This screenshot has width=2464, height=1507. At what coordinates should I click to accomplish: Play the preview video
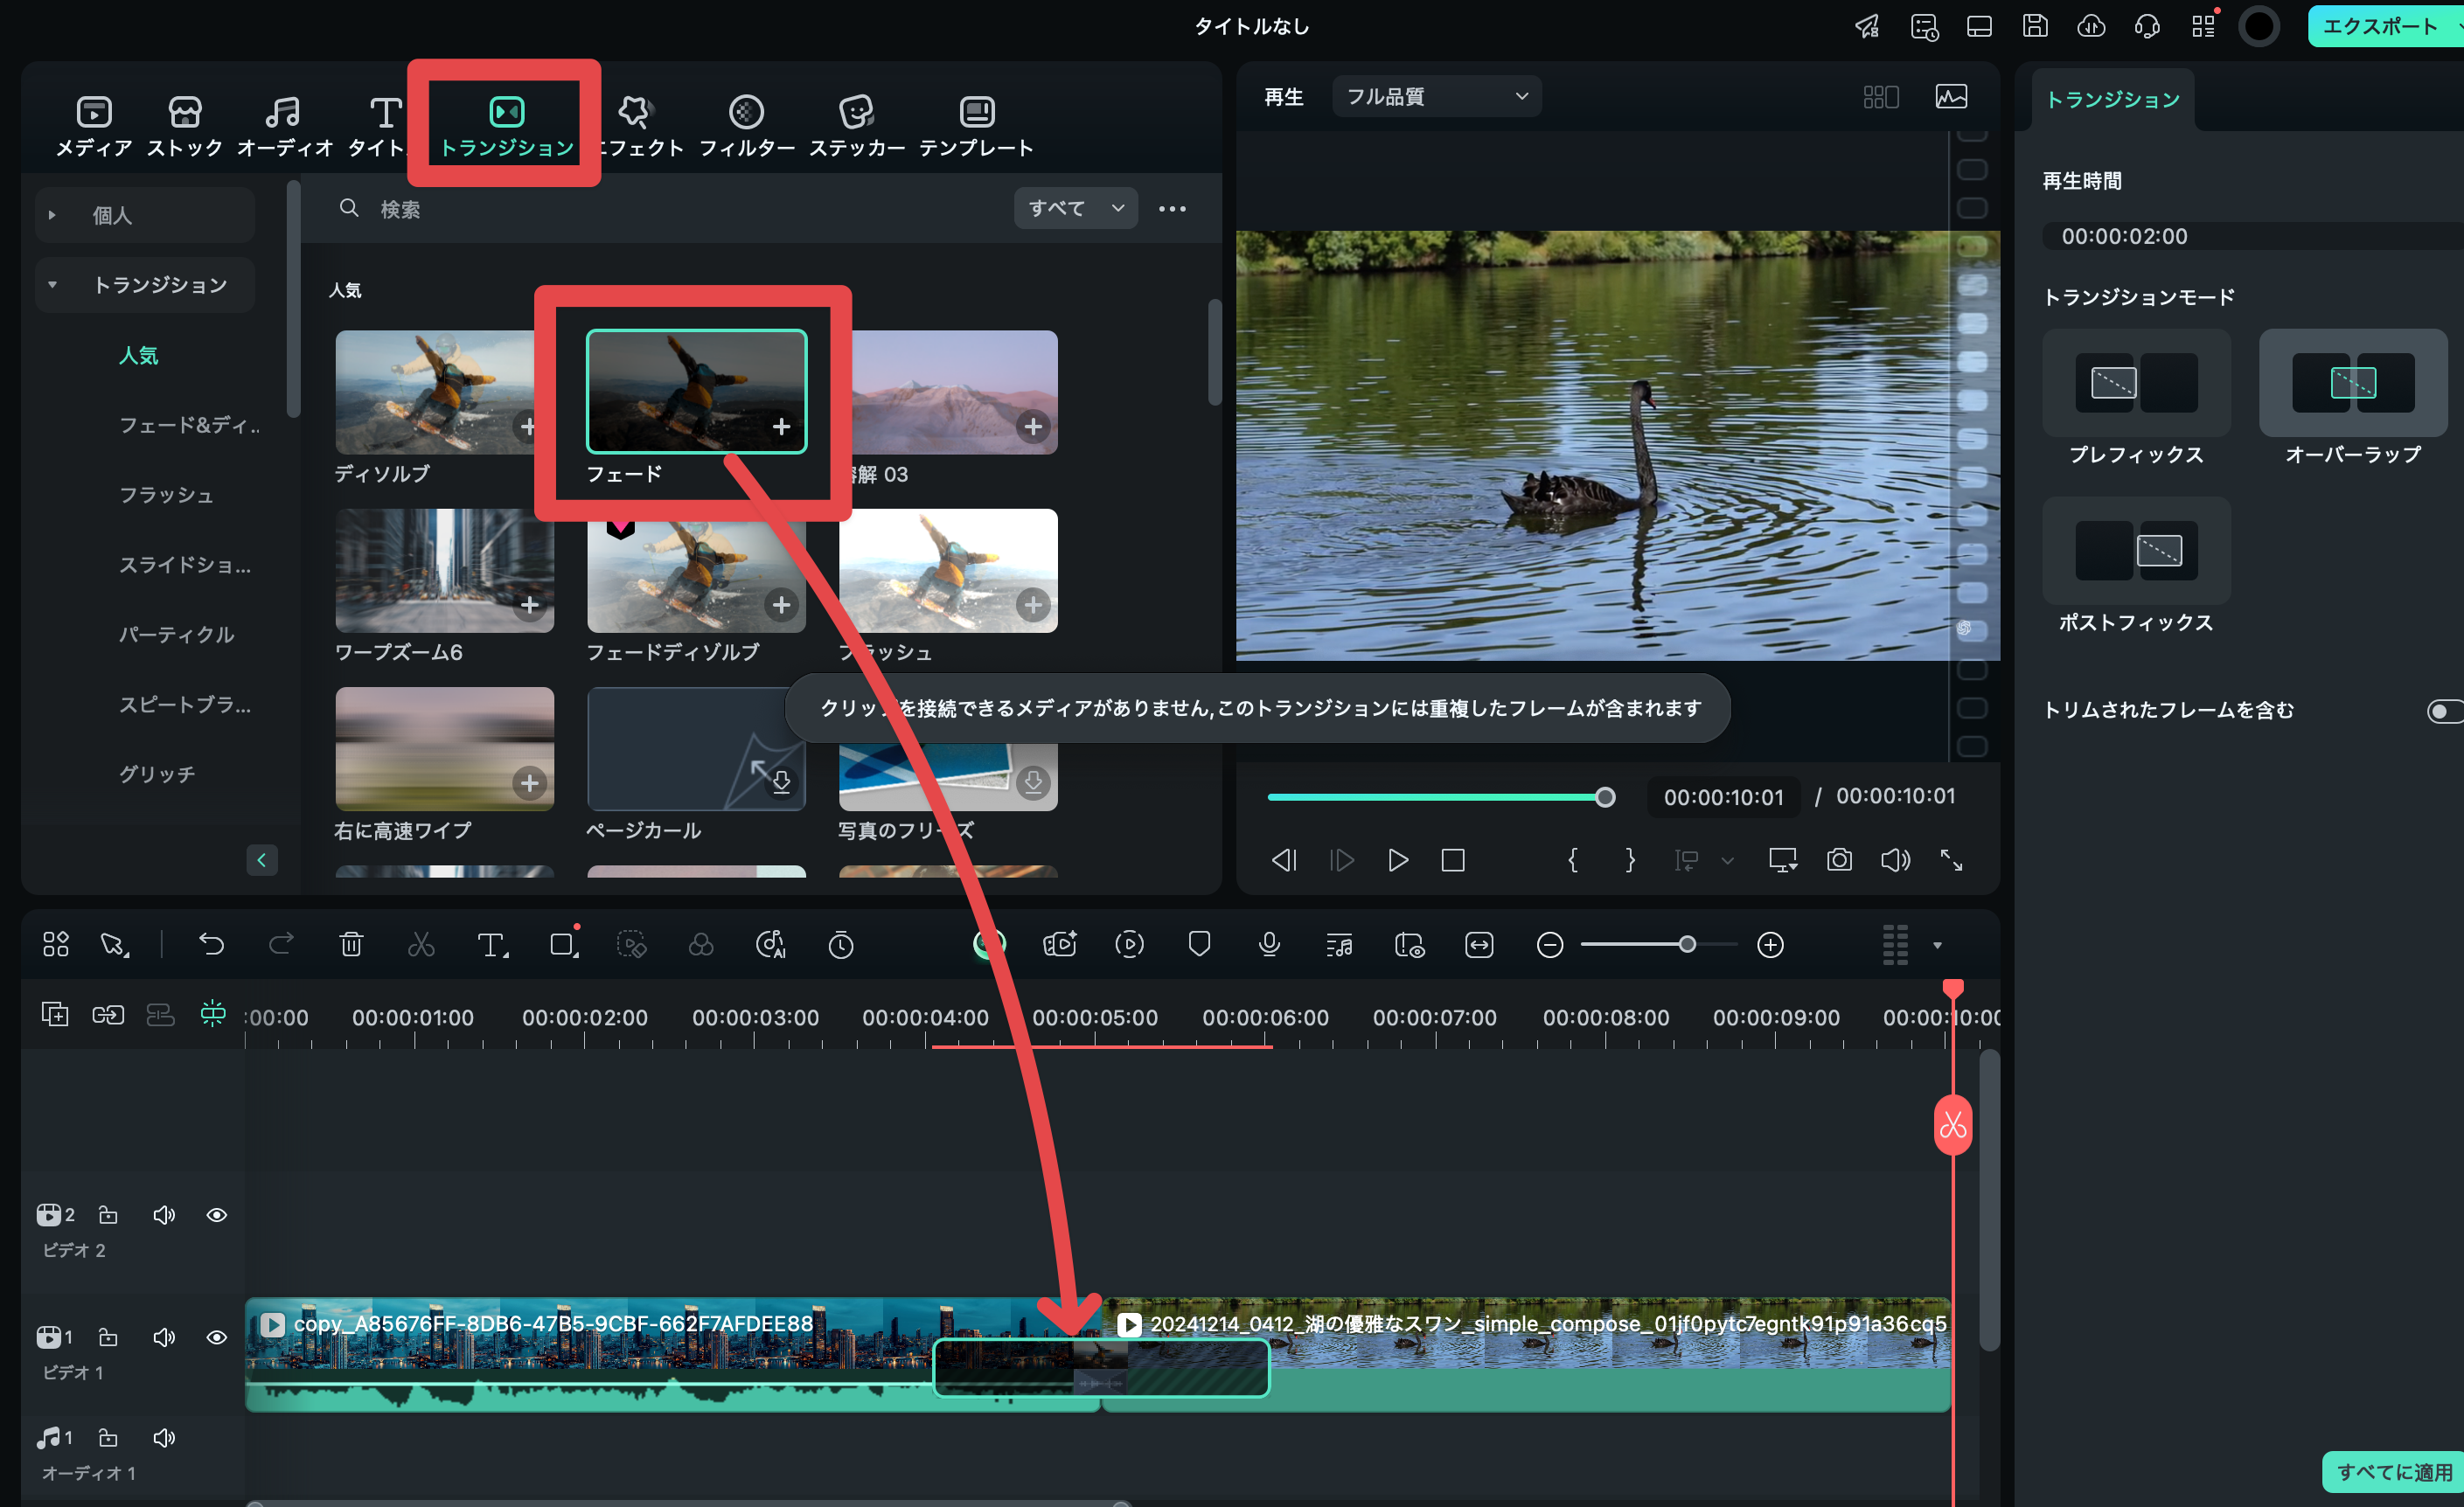[x=1397, y=860]
